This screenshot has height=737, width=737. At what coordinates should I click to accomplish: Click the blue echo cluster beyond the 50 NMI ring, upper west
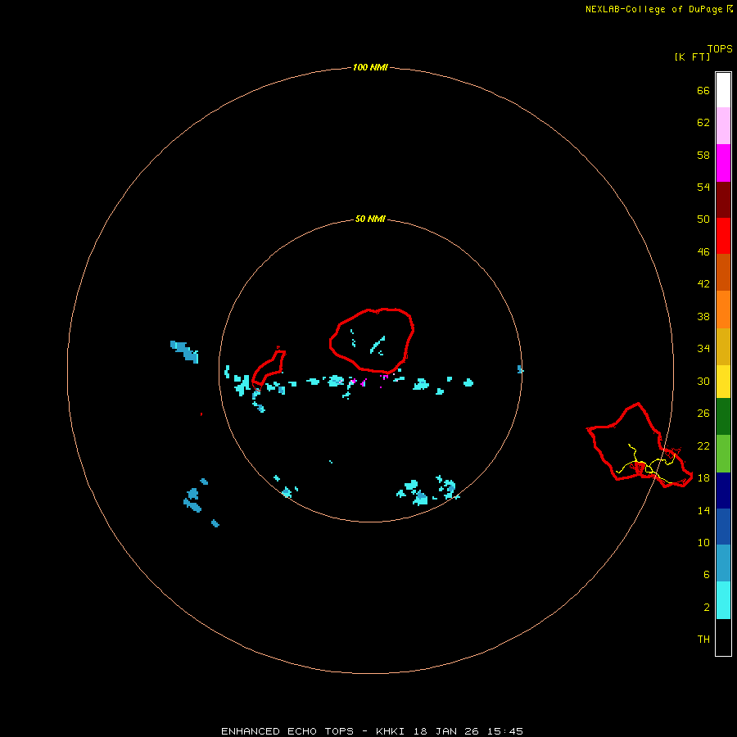coord(184,351)
